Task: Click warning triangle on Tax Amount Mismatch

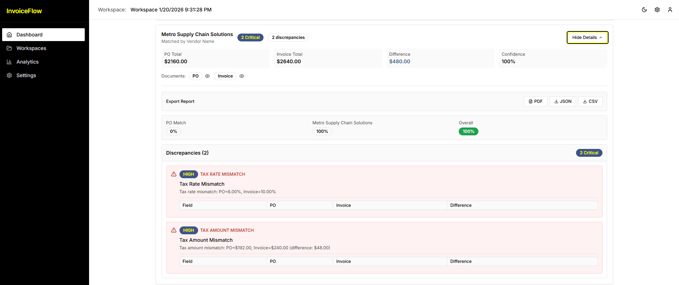Action: tap(174, 230)
